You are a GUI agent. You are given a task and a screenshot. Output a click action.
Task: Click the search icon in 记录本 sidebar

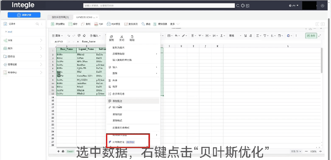click(x=37, y=24)
